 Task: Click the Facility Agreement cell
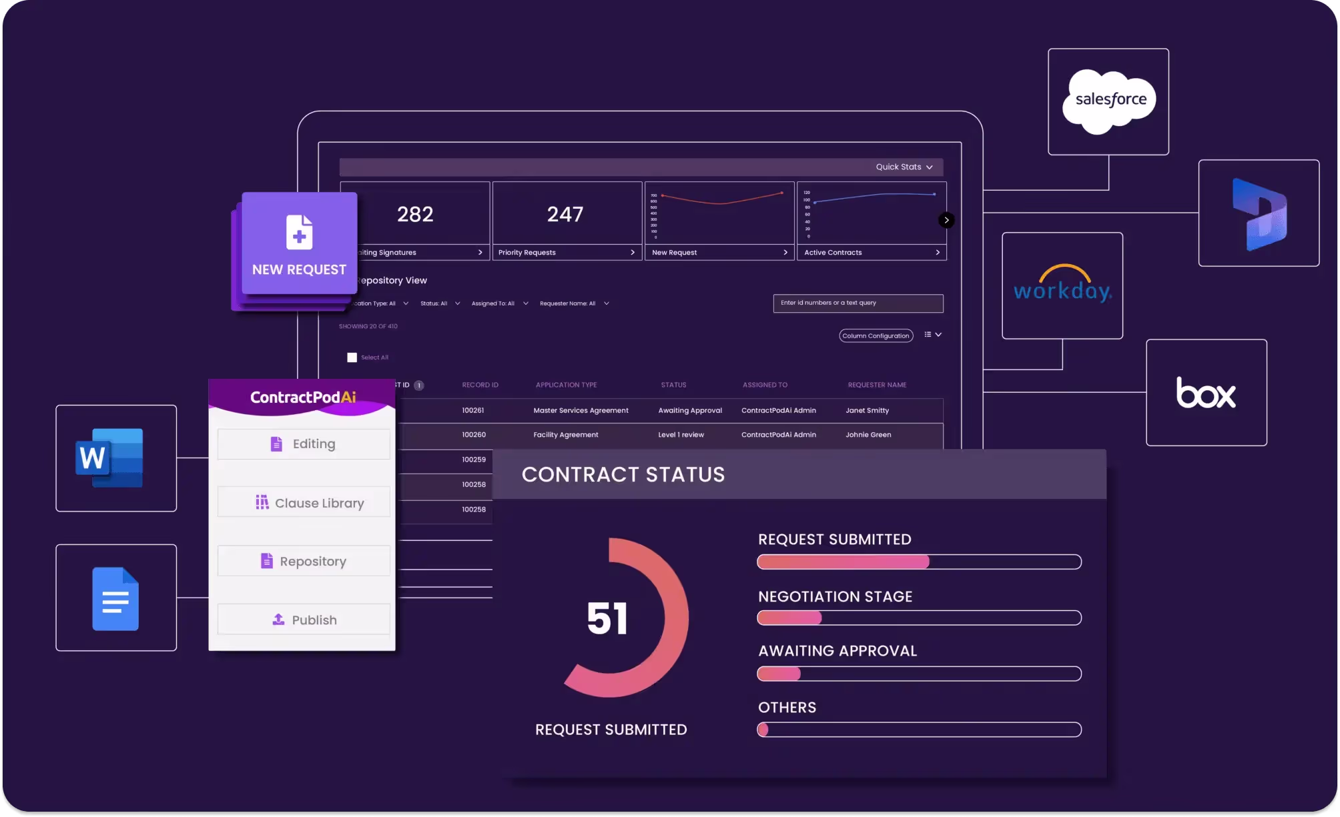[566, 435]
